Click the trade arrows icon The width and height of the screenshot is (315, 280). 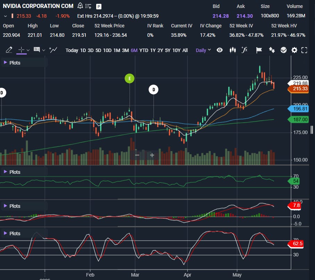(272, 50)
